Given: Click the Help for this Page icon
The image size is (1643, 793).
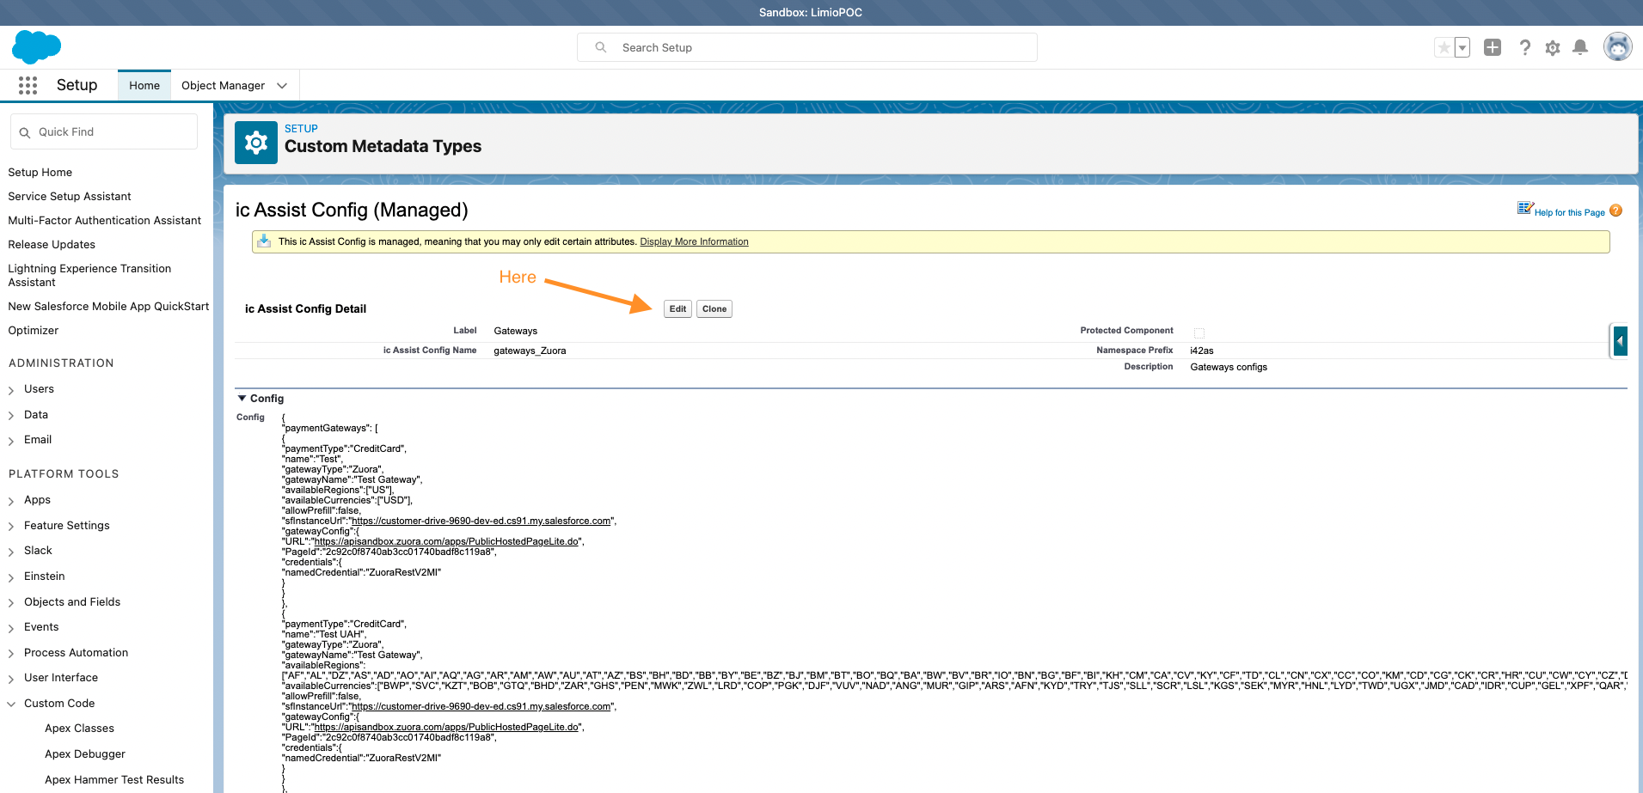Looking at the screenshot, I should point(1525,209).
